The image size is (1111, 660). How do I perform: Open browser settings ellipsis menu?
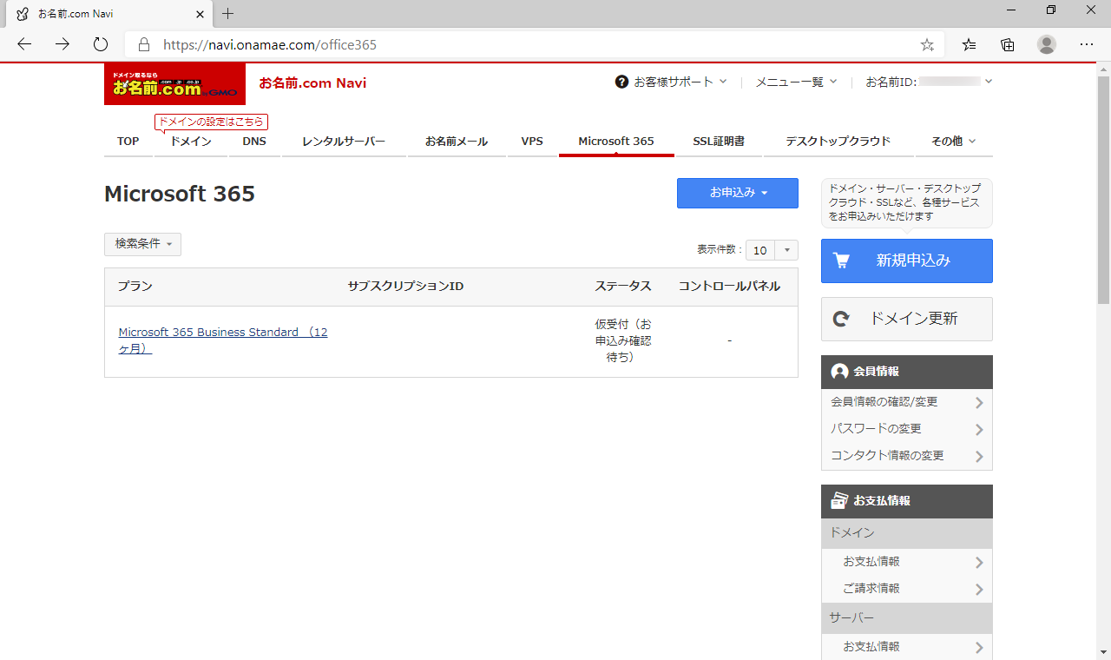(x=1086, y=44)
